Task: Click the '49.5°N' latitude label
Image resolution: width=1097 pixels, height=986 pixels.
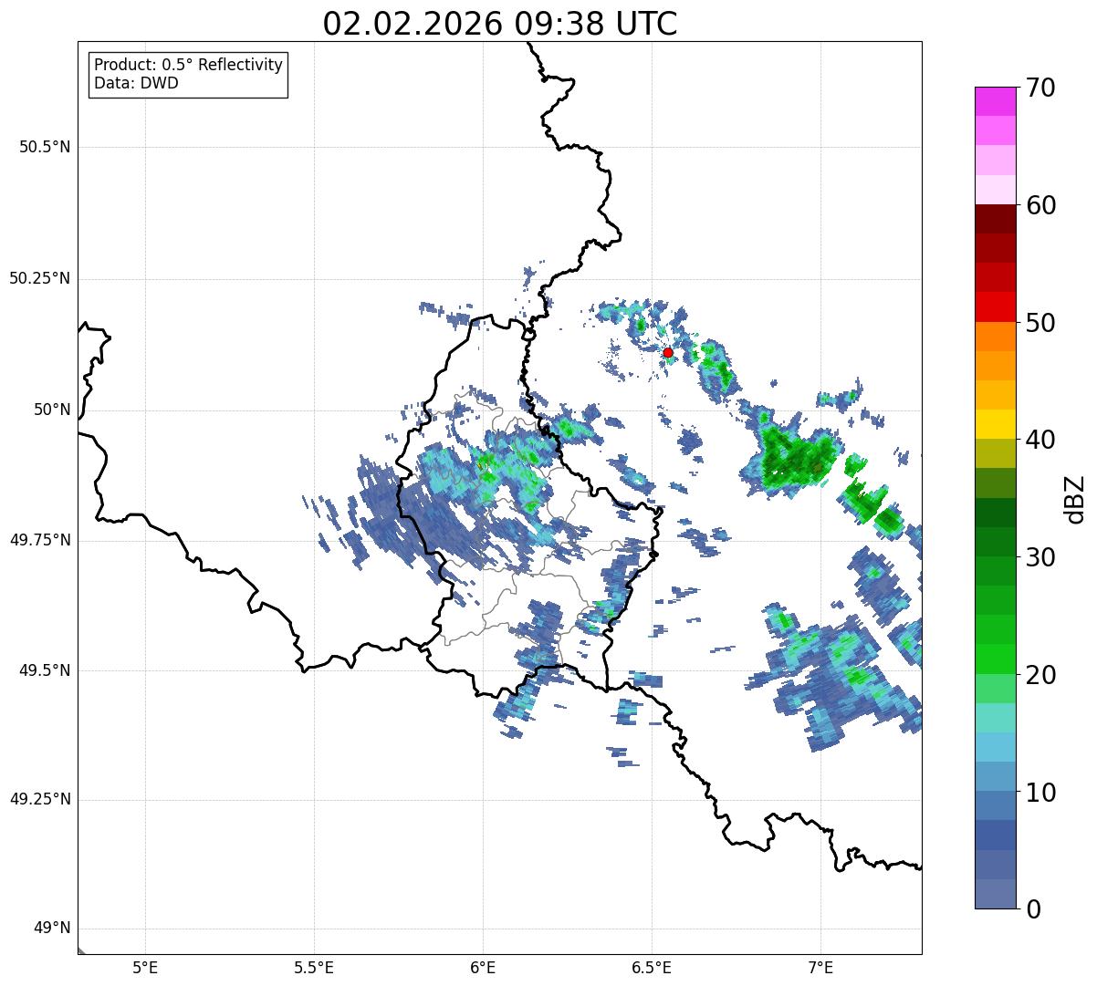Action: (45, 670)
